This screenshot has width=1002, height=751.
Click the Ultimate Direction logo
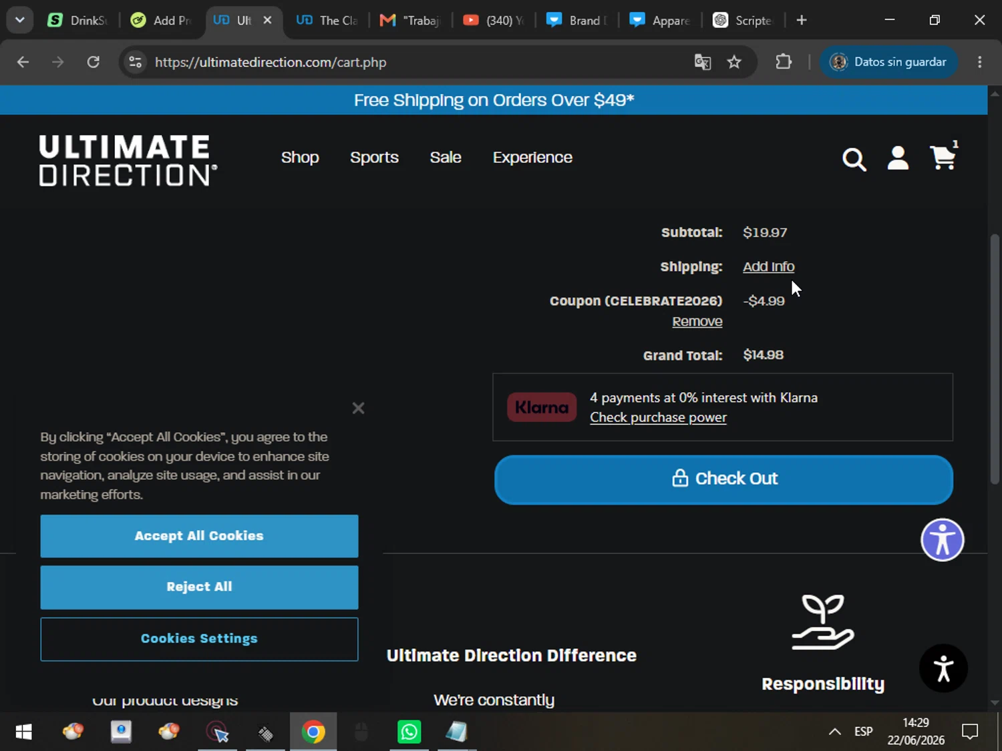(128, 160)
